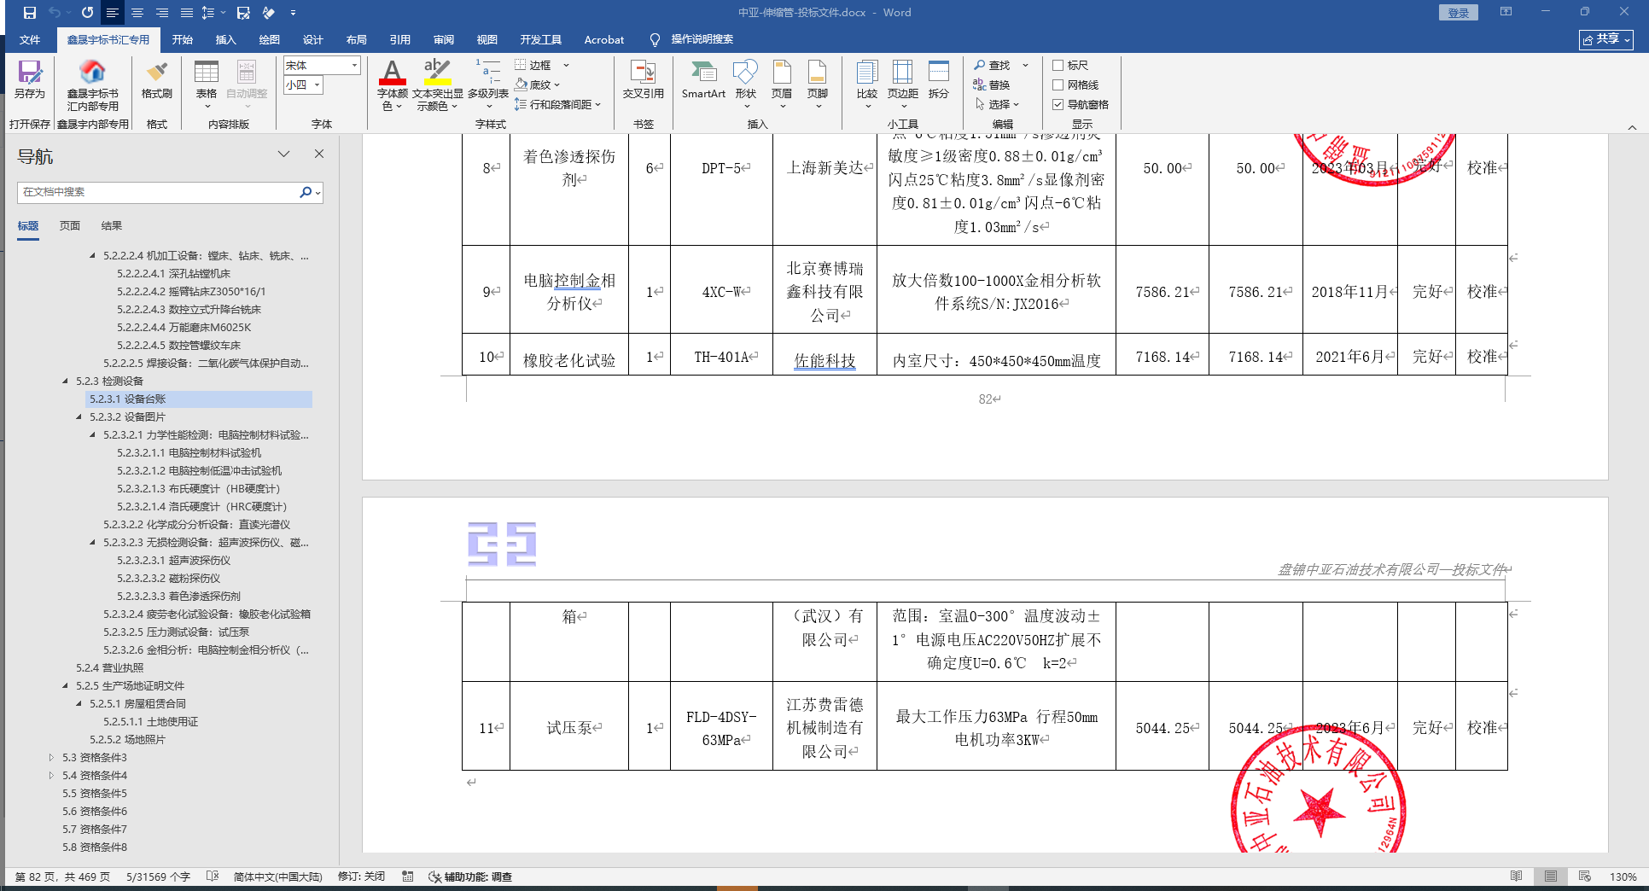Image resolution: width=1649 pixels, height=891 pixels.
Task: Close the 导航 navigation pane
Action: click(319, 154)
